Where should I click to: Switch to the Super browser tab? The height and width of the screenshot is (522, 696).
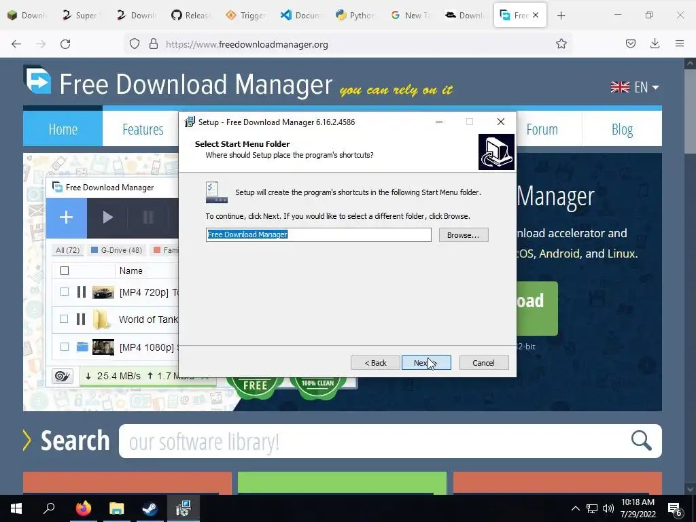[82, 16]
